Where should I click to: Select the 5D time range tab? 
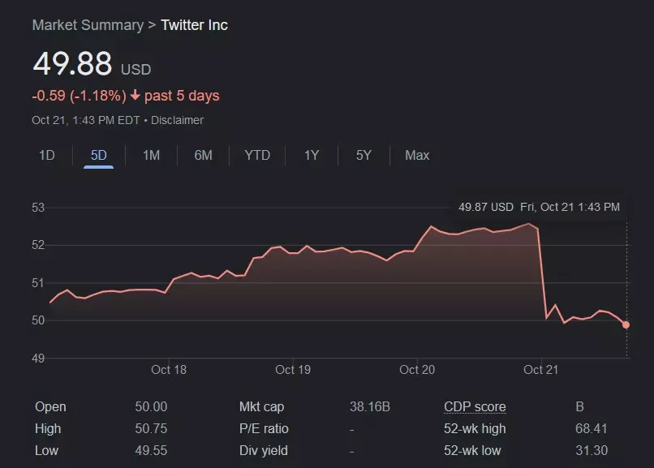pyautogui.click(x=98, y=155)
